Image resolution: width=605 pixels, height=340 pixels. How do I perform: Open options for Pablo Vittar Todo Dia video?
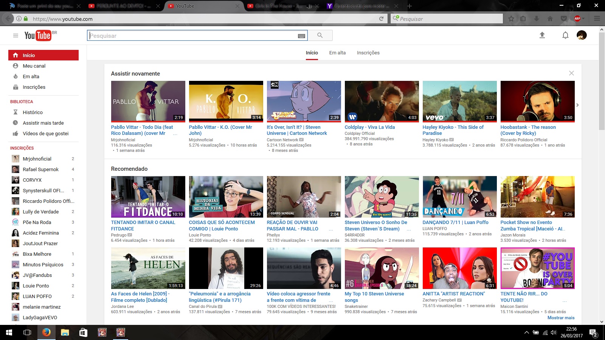click(x=175, y=134)
